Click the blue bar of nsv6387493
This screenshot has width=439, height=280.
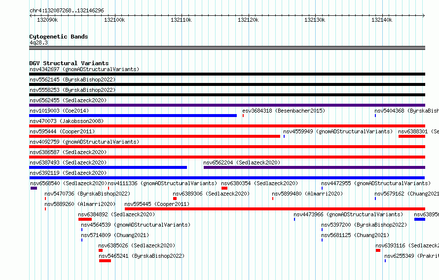[108, 167]
